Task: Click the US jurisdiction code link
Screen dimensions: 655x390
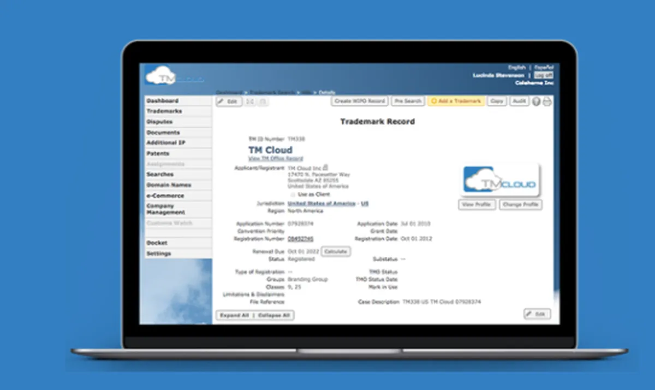Action: 365,203
